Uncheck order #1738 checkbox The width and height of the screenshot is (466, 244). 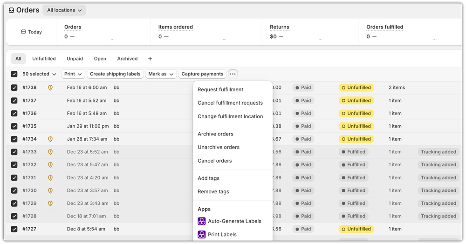click(14, 88)
